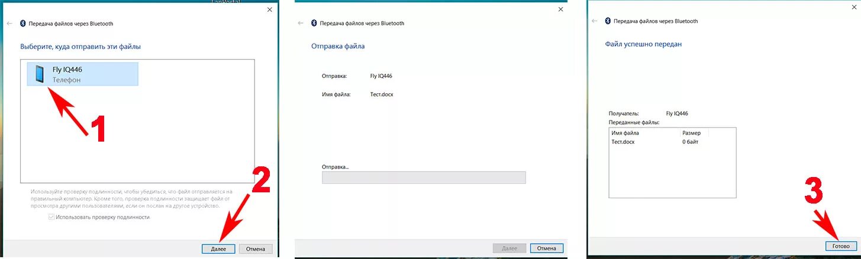This screenshot has height=259, width=861.
Task: Click the file sending progress bar
Action: [424, 178]
